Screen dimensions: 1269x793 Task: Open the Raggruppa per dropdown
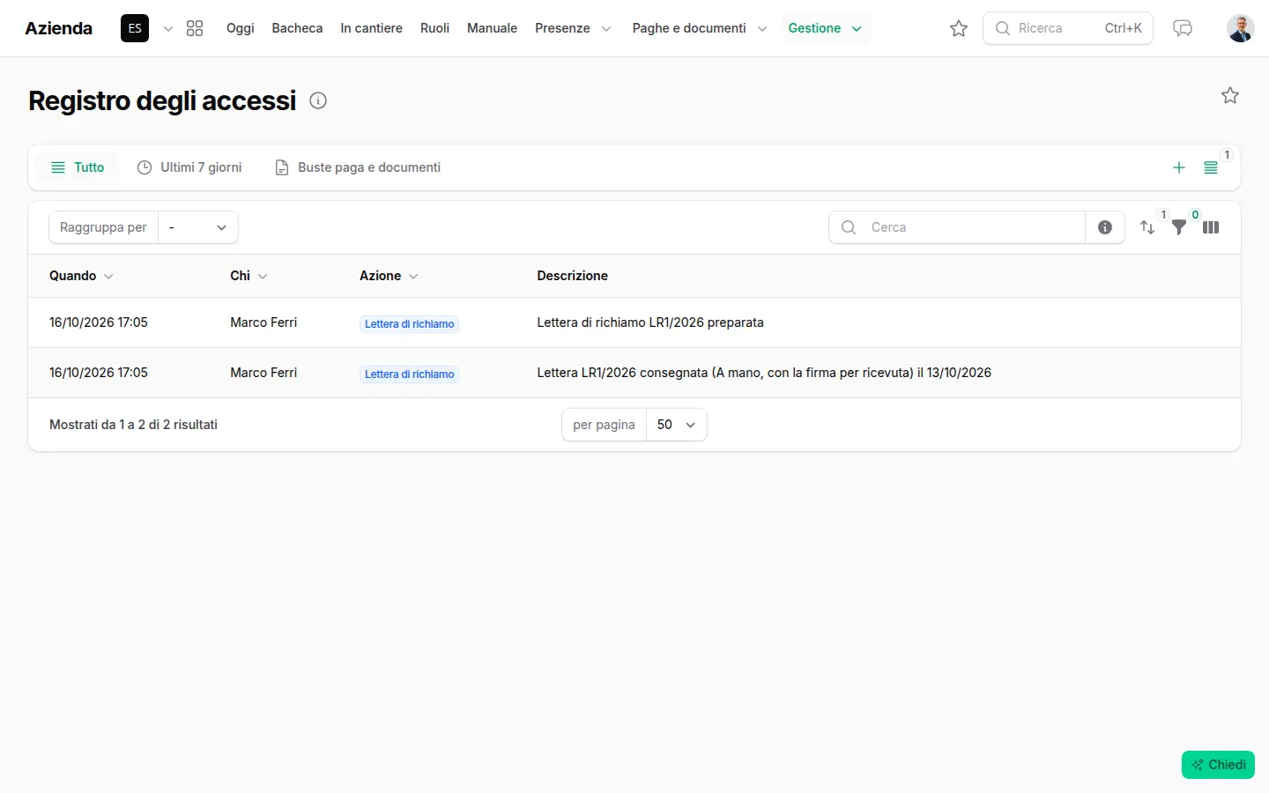point(198,227)
